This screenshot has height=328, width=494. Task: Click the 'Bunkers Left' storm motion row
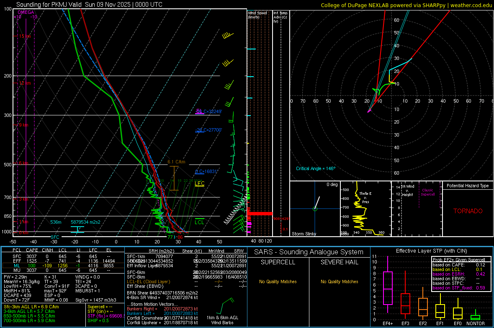coord(162,313)
